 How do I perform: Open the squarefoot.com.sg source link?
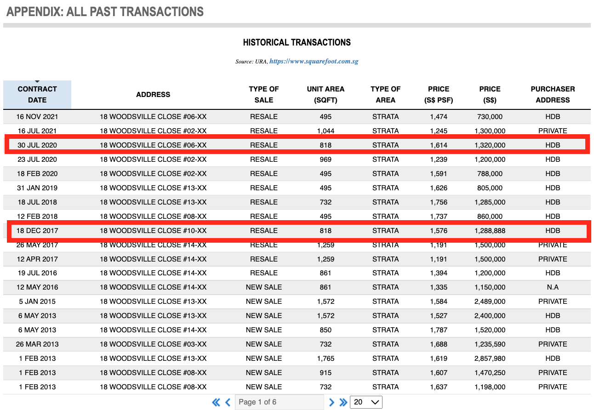click(x=314, y=61)
